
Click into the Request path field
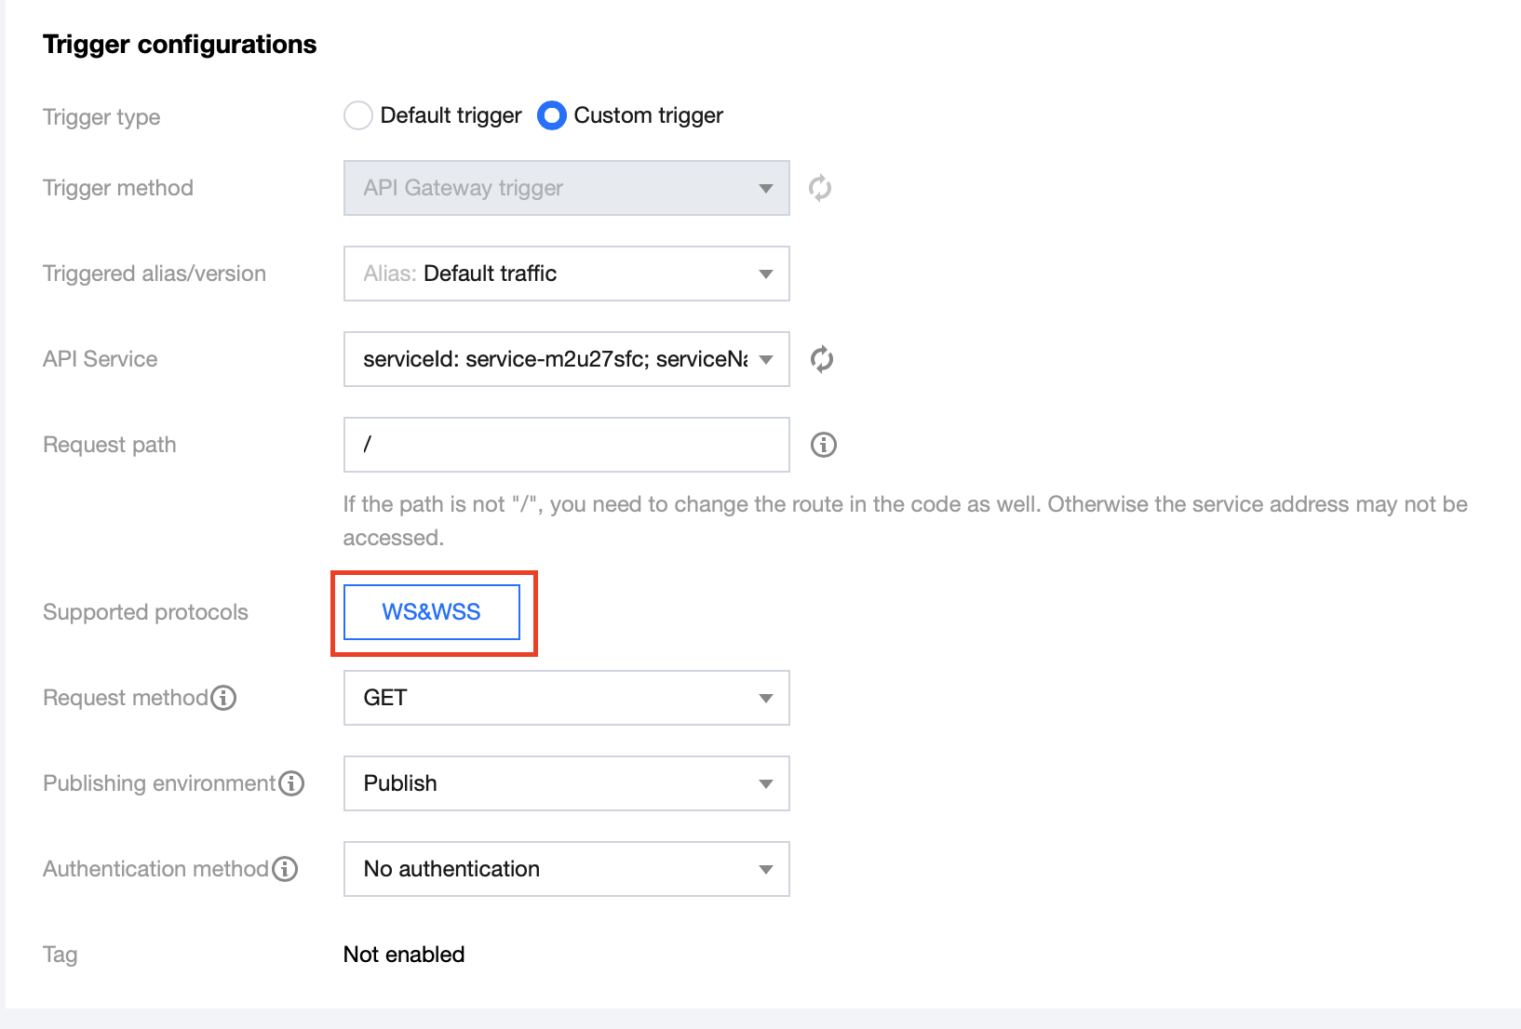(566, 445)
